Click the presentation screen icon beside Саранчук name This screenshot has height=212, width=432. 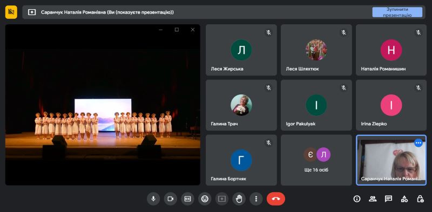pos(32,12)
